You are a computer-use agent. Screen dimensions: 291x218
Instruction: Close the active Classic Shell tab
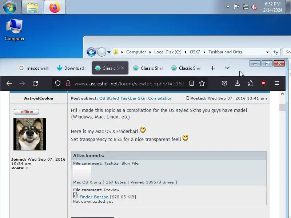[123, 68]
